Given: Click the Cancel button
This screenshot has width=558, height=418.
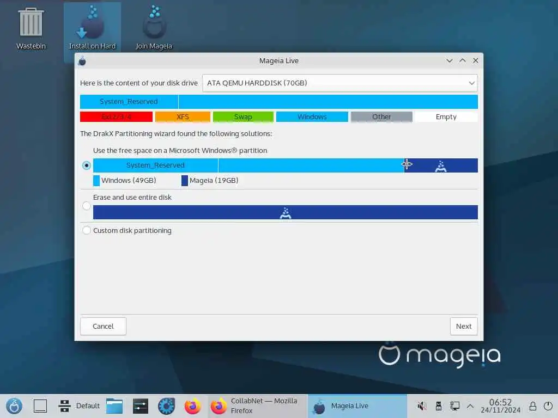Looking at the screenshot, I should point(103,327).
